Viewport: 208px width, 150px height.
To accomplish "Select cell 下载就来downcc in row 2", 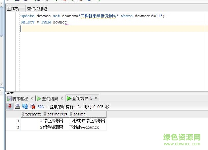I will 88,127.
